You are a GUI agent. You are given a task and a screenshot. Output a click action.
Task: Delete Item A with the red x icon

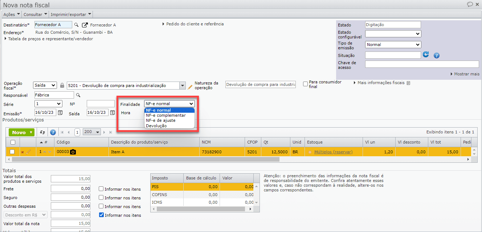(23, 152)
